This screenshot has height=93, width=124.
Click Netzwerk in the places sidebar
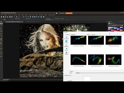click(x=66, y=53)
